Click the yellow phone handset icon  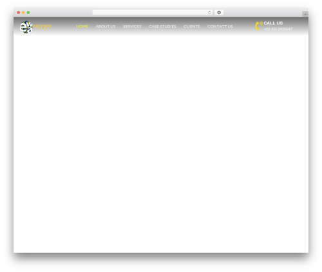point(259,26)
